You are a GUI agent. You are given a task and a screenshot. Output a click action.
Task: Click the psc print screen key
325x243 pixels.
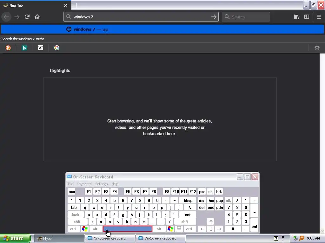[x=202, y=191]
